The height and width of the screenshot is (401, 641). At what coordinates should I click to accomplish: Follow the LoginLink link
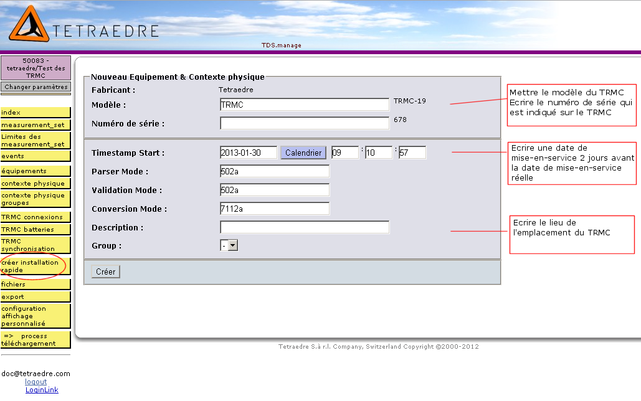pyautogui.click(x=42, y=390)
